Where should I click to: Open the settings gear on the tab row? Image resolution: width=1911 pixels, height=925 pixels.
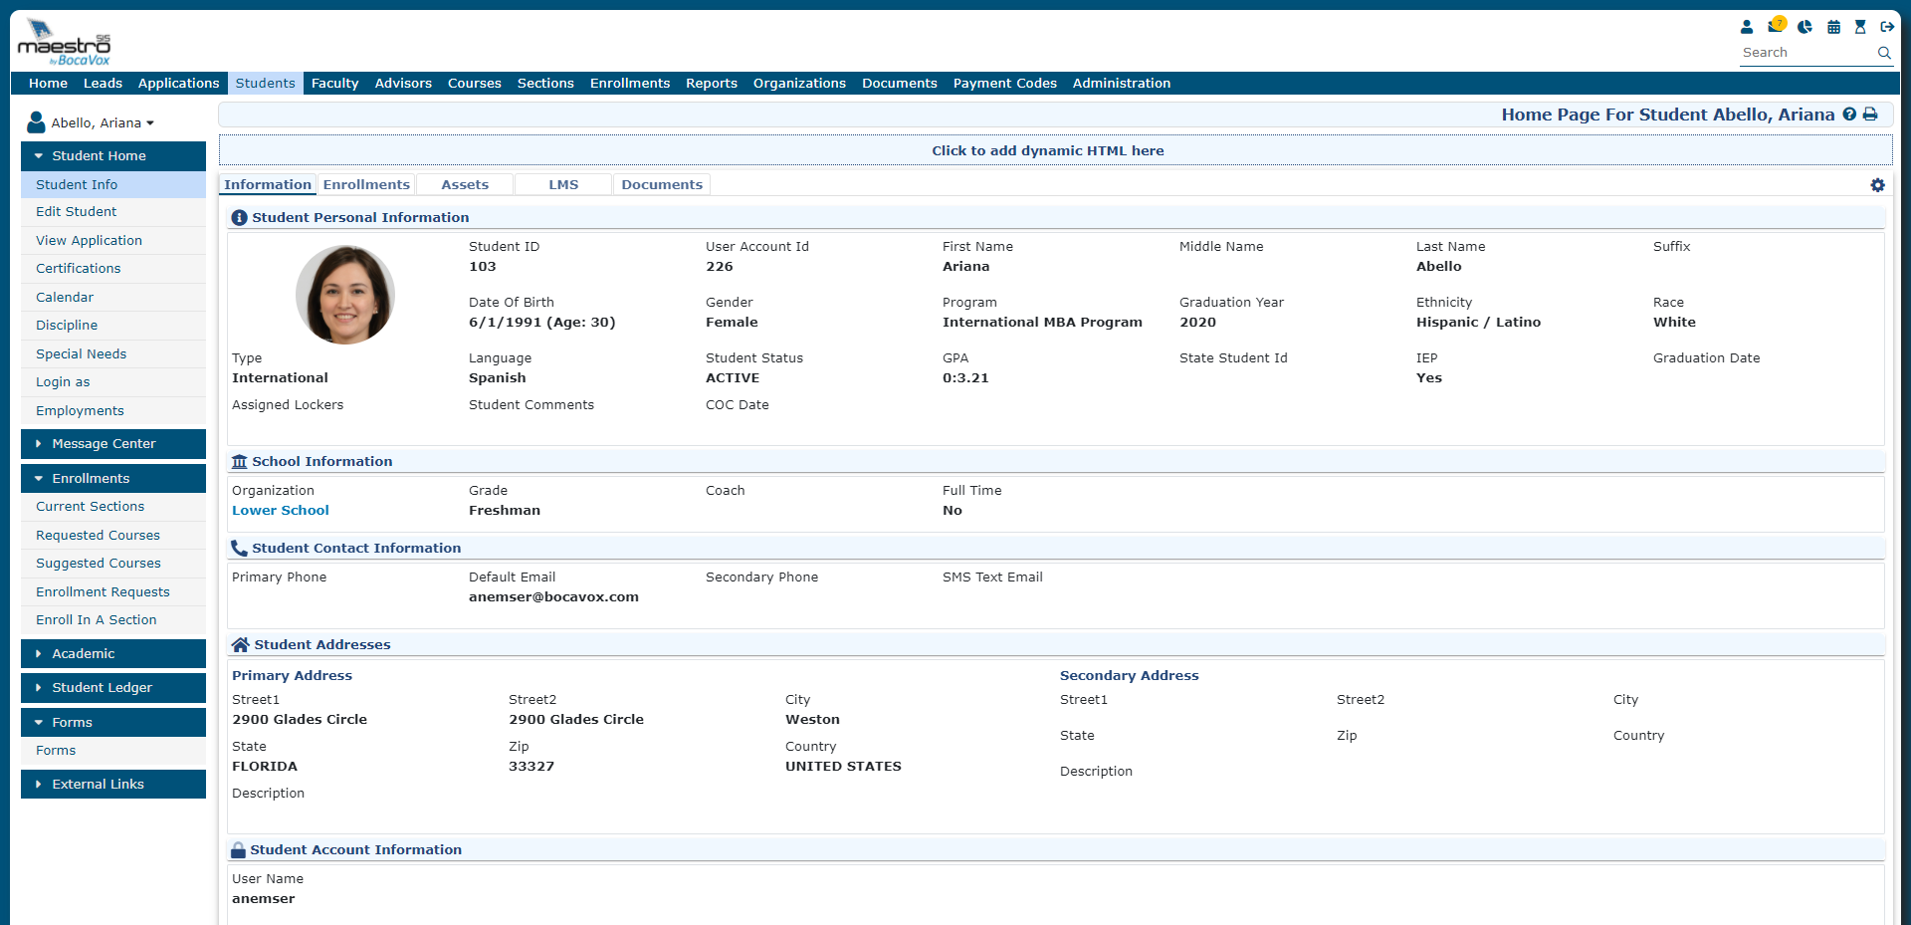[1877, 185]
